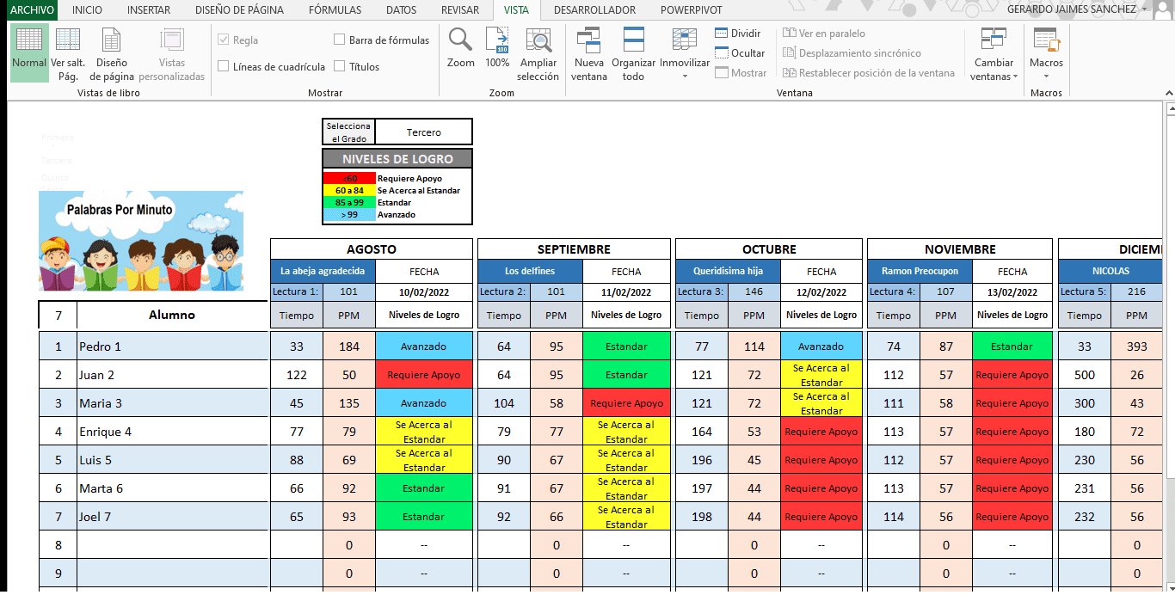Image resolution: width=1175 pixels, height=595 pixels.
Task: Click Ampliar selección icon
Action: point(538,52)
